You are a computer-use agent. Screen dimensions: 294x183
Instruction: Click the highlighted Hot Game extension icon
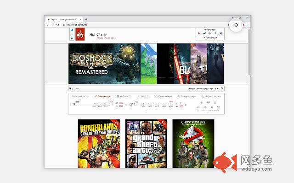[236, 25]
